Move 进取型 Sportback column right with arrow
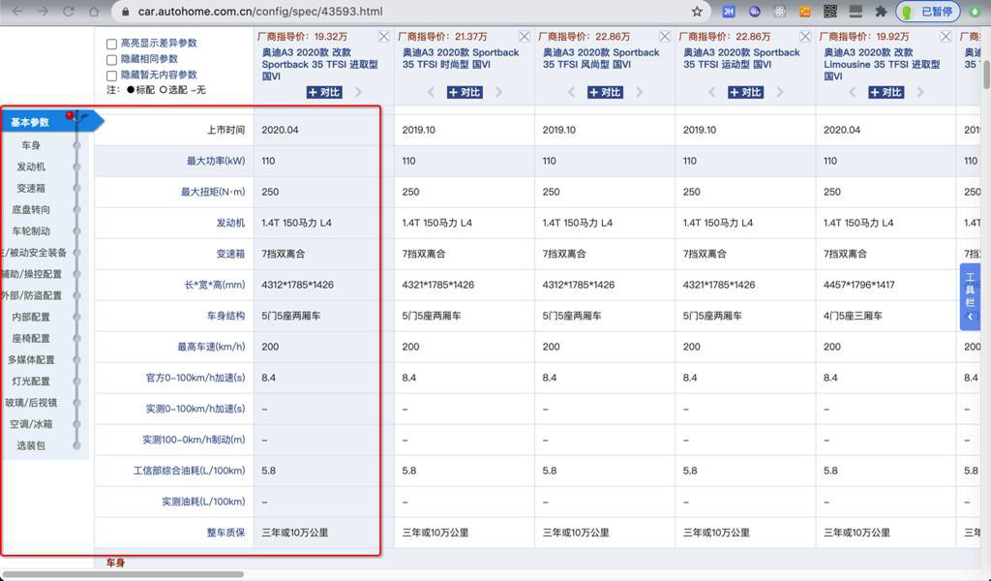The height and width of the screenshot is (581, 991). coord(358,92)
